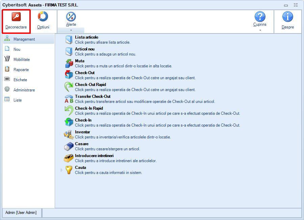The width and height of the screenshot is (304, 220).
Task: Expand the Alerte dropdown arrow
Action: pos(71,30)
